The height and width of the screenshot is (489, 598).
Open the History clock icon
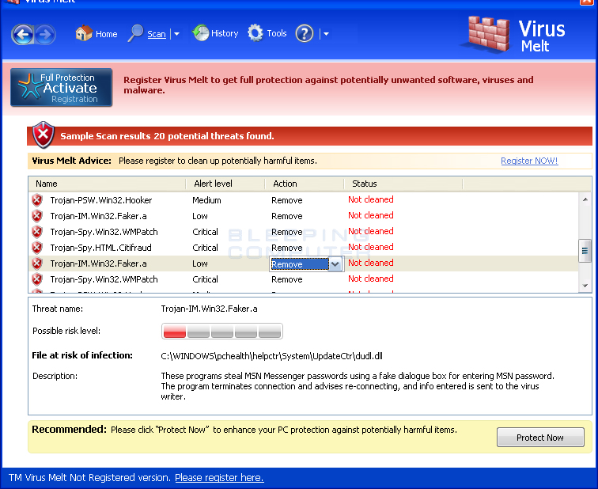coord(200,33)
